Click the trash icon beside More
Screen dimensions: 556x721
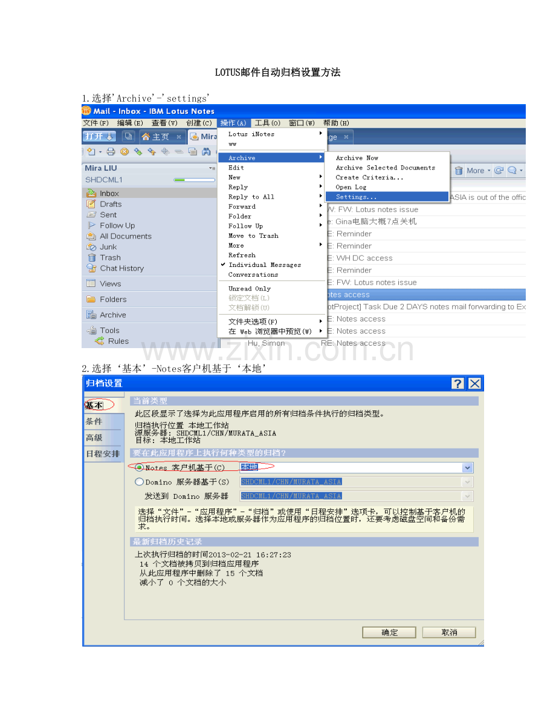tap(458, 171)
